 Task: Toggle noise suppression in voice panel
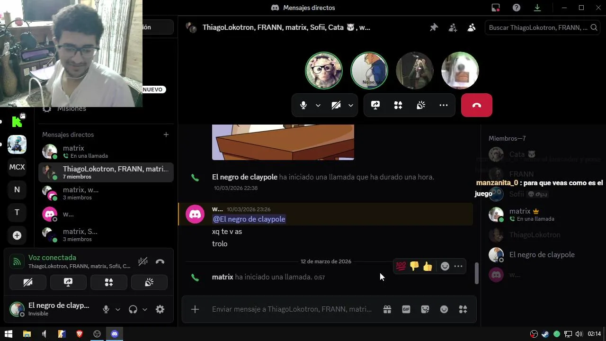pos(143,261)
